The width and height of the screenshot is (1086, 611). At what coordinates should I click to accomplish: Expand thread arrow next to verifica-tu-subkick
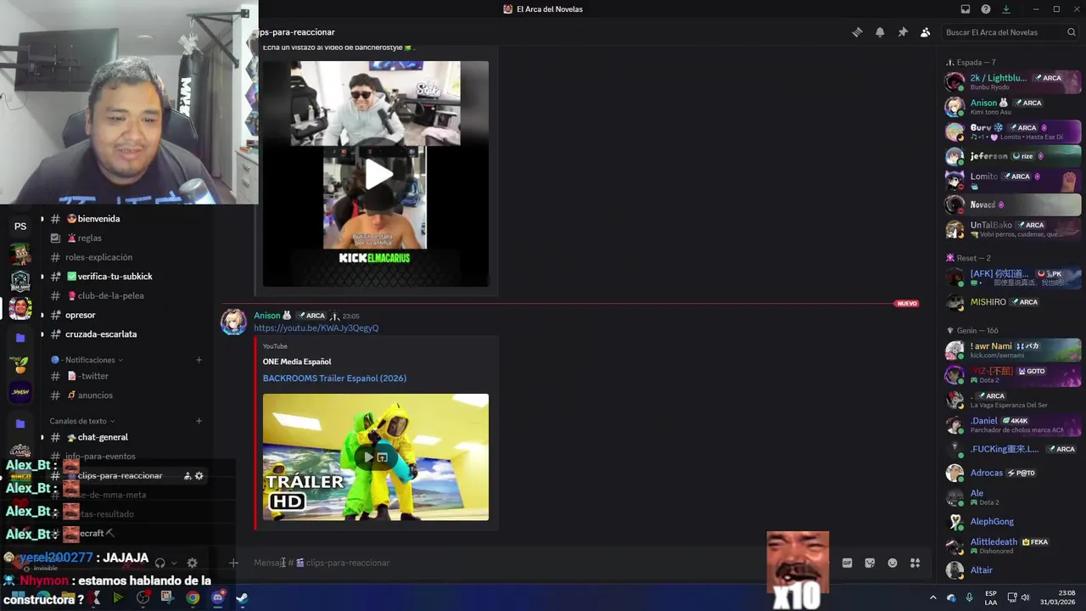42,277
